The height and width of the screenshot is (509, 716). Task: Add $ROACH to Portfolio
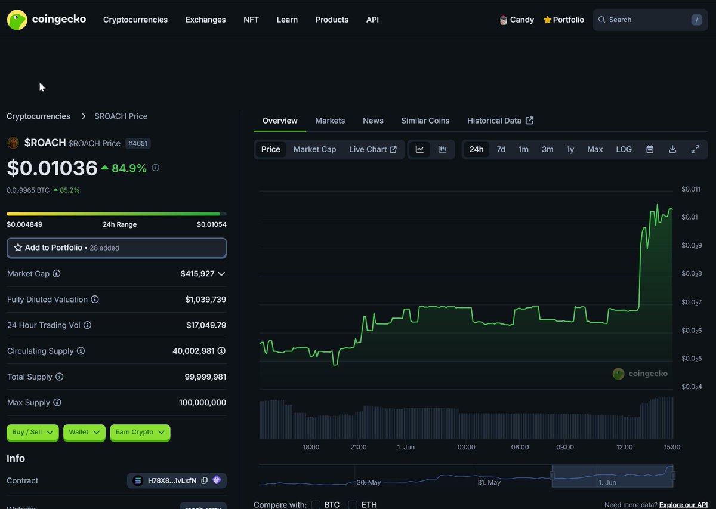coord(116,248)
